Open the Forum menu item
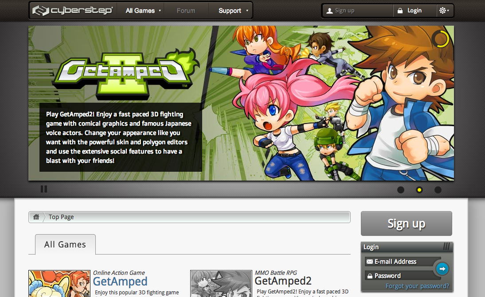Viewport: 485px width, 297px height. tap(186, 10)
